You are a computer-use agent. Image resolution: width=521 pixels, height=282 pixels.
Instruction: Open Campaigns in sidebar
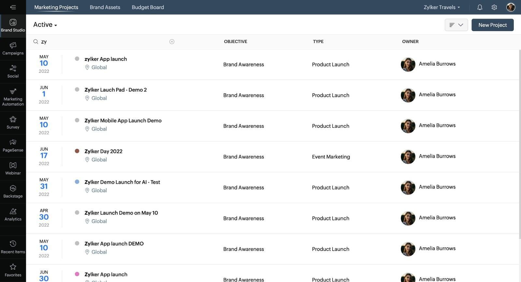(13, 49)
